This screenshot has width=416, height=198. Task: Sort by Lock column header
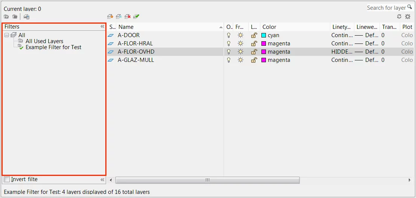coord(254,27)
